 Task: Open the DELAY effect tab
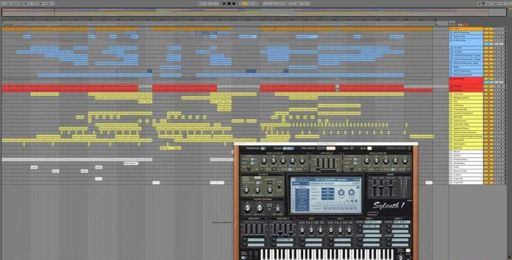[x=302, y=203]
